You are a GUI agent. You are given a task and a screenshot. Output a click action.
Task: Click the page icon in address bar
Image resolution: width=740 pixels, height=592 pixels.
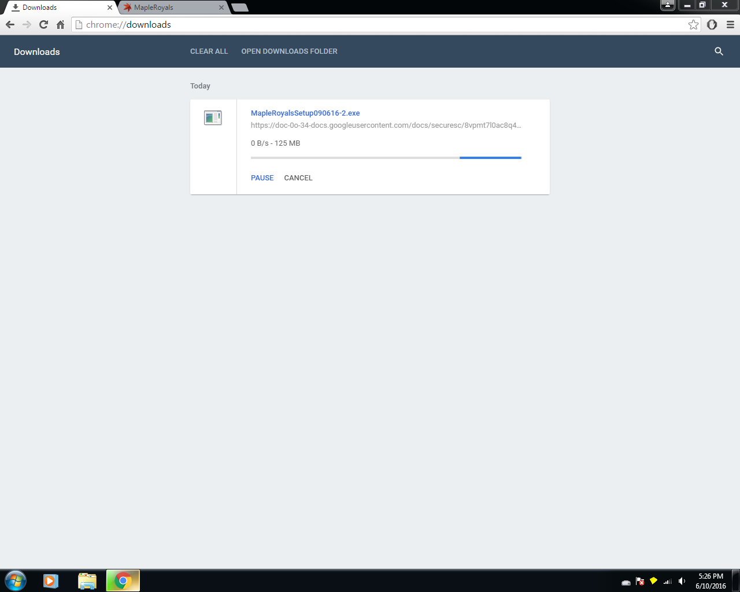[79, 25]
